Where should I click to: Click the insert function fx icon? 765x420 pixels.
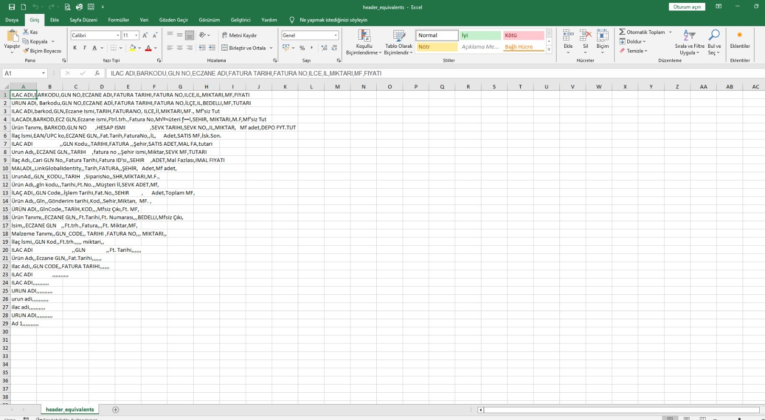coord(97,73)
